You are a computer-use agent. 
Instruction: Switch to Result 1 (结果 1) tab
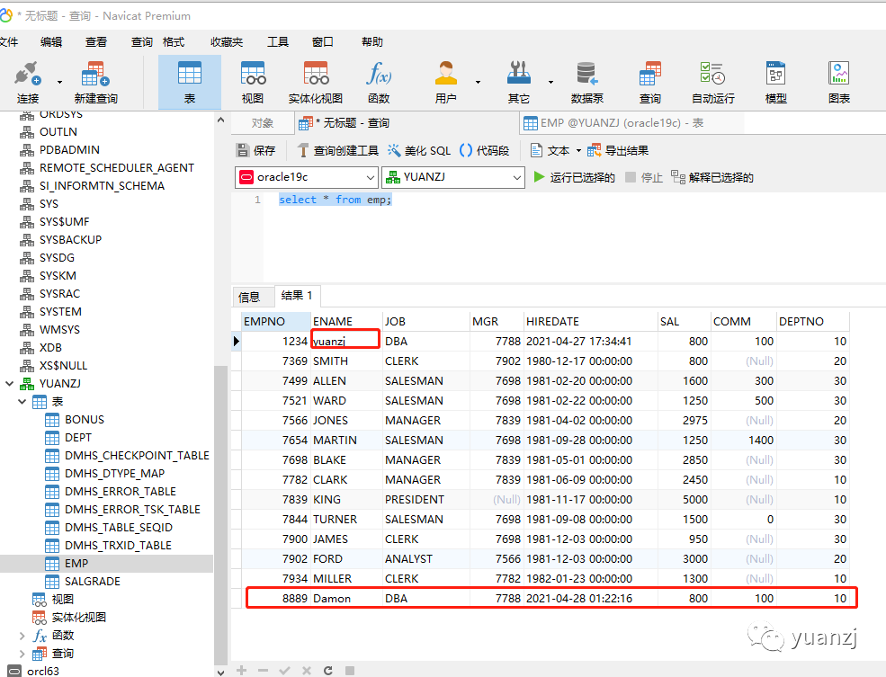pyautogui.click(x=297, y=296)
